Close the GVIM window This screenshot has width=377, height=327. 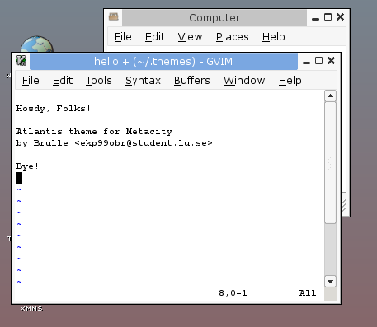coord(332,61)
